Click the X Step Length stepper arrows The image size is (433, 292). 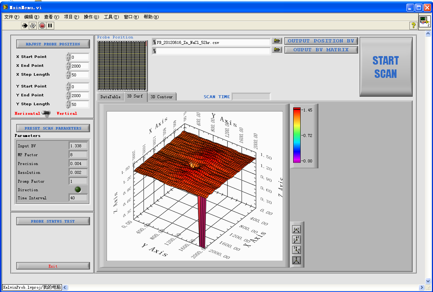coord(68,75)
